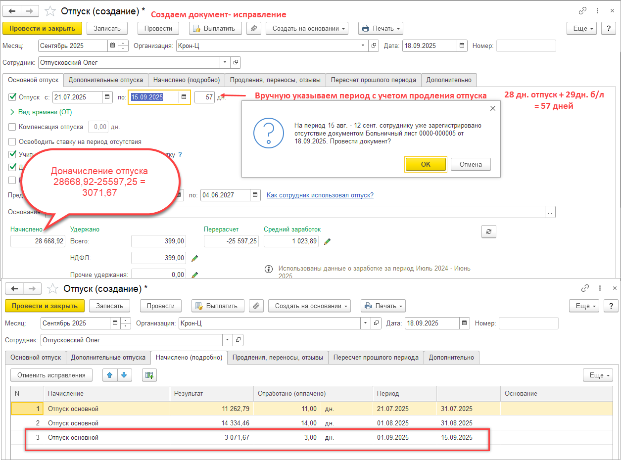Image resolution: width=621 pixels, height=460 pixels.
Task: Select third Отпуск основной row with 3 071,67
Action: (73, 438)
